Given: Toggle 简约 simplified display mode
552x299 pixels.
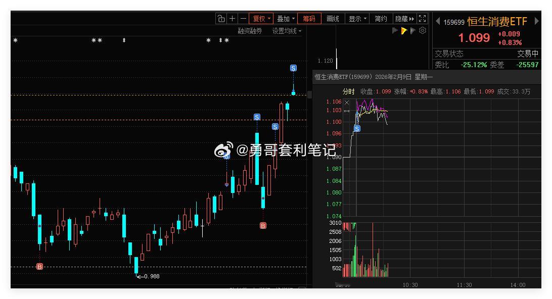Looking at the screenshot, I should pos(381,18).
